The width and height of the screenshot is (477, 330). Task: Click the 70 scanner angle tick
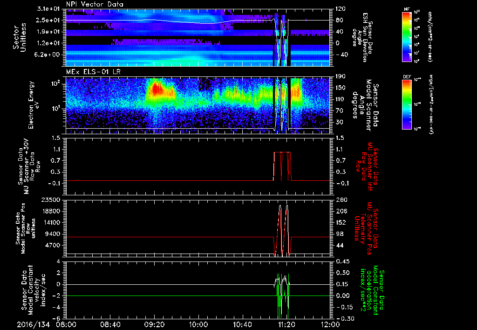[339, 111]
